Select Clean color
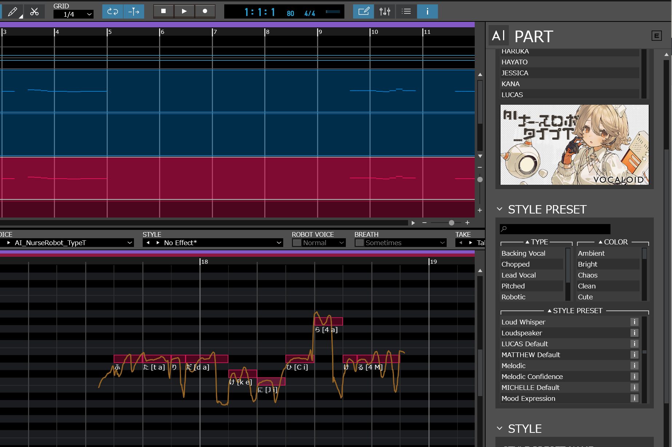Image resolution: width=672 pixels, height=447 pixels. 608,286
